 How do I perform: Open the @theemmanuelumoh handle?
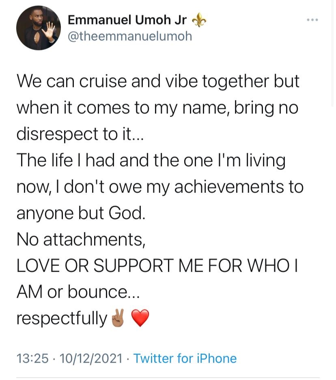[130, 37]
